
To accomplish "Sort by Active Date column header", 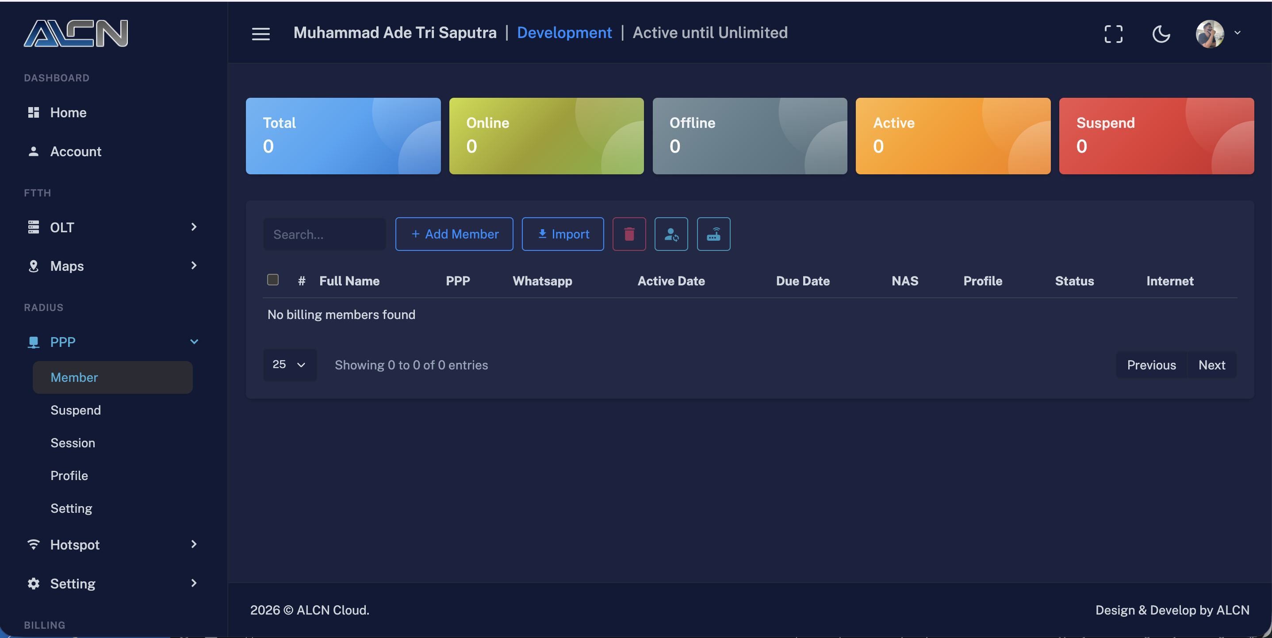I will tap(671, 281).
